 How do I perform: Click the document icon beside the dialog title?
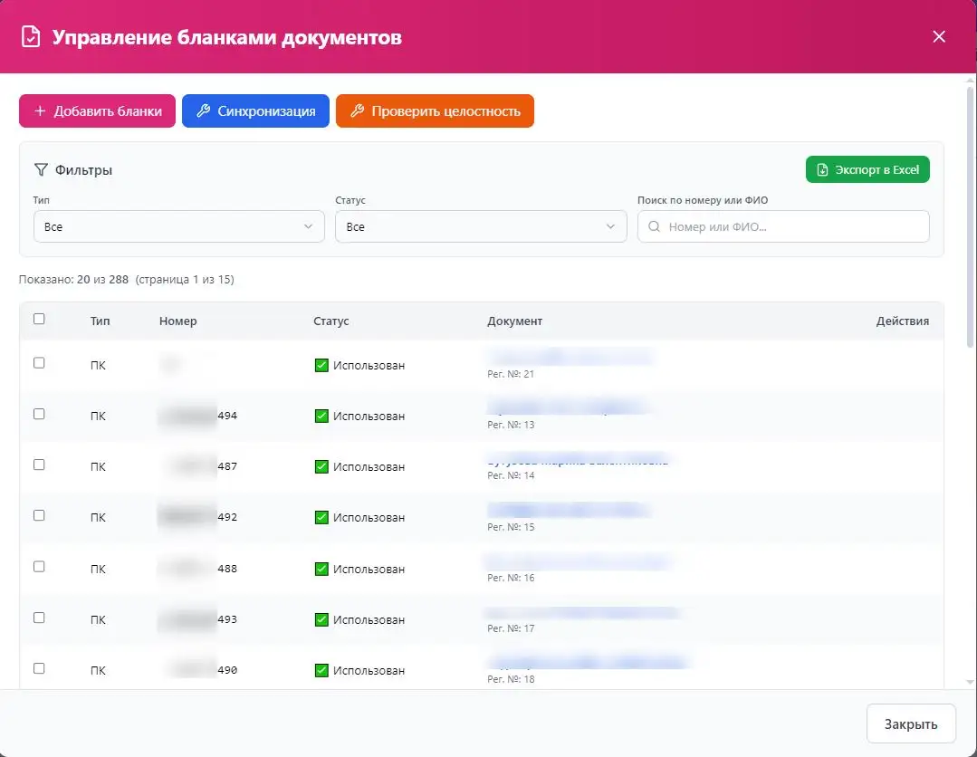(31, 37)
